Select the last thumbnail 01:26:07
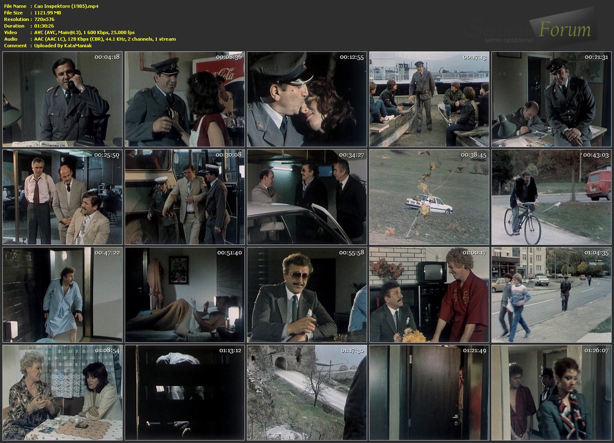The height and width of the screenshot is (443, 614). coord(551,393)
